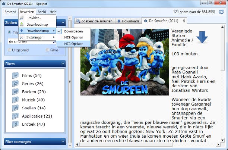Viewport: 228px width, 150px height.
Task: Select the Titel radio button
Action: pyautogui.click(x=9, y=32)
